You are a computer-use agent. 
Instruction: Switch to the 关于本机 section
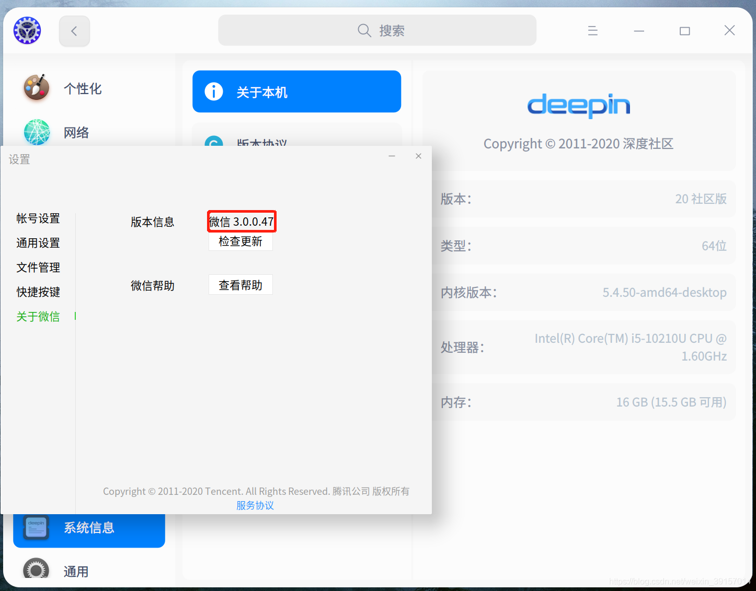point(296,91)
